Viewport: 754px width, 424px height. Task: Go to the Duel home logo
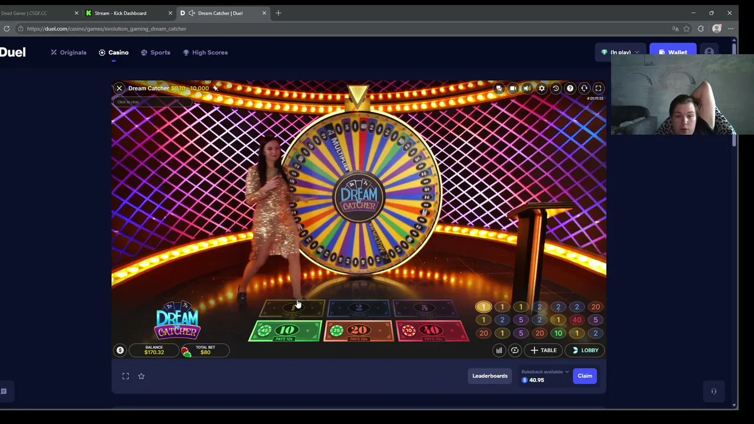pyautogui.click(x=13, y=52)
